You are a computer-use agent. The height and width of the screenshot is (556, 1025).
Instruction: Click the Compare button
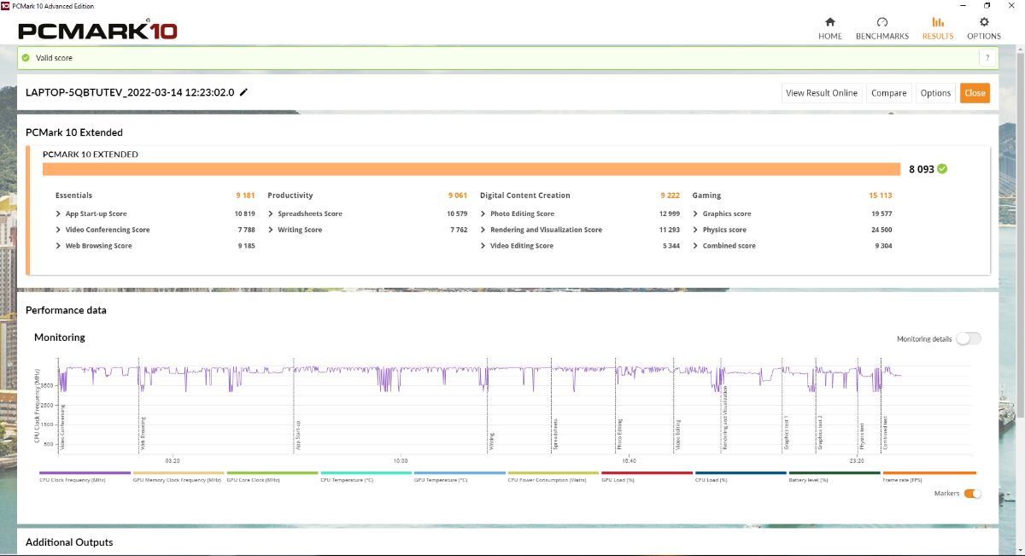pyautogui.click(x=888, y=93)
